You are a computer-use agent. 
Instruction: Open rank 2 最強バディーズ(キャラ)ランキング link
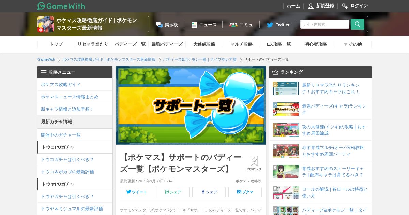[334, 109]
